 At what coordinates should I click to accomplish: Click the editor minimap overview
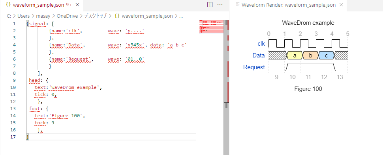(x=212, y=26)
